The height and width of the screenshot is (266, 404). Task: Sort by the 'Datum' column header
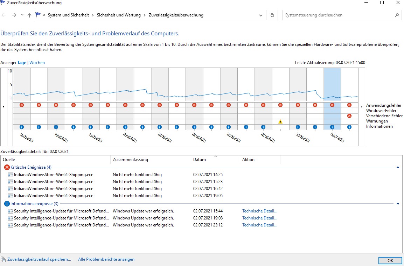click(215, 160)
